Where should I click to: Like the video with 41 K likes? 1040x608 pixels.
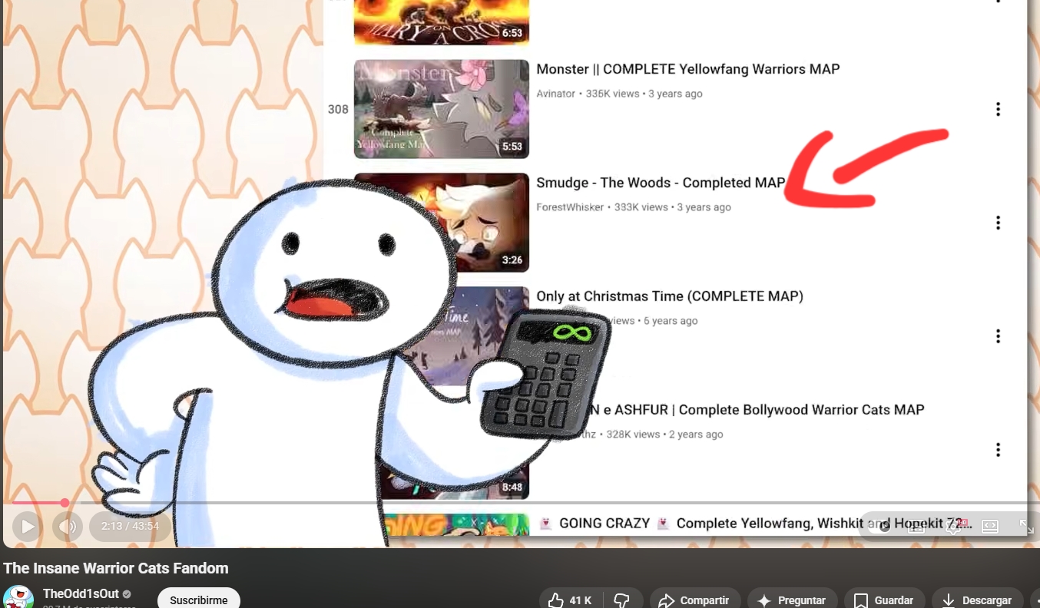[x=571, y=600]
